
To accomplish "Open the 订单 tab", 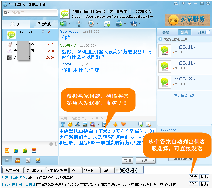I will click(204, 32).
